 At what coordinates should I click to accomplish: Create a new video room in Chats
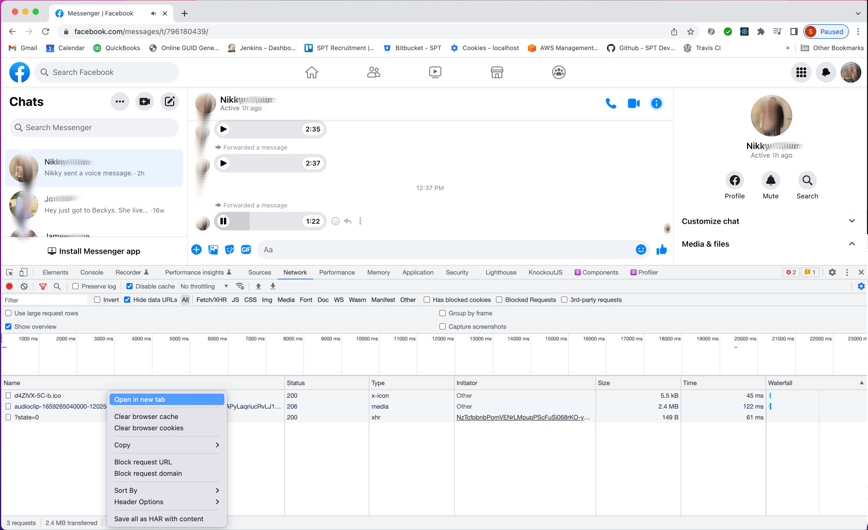(x=145, y=102)
